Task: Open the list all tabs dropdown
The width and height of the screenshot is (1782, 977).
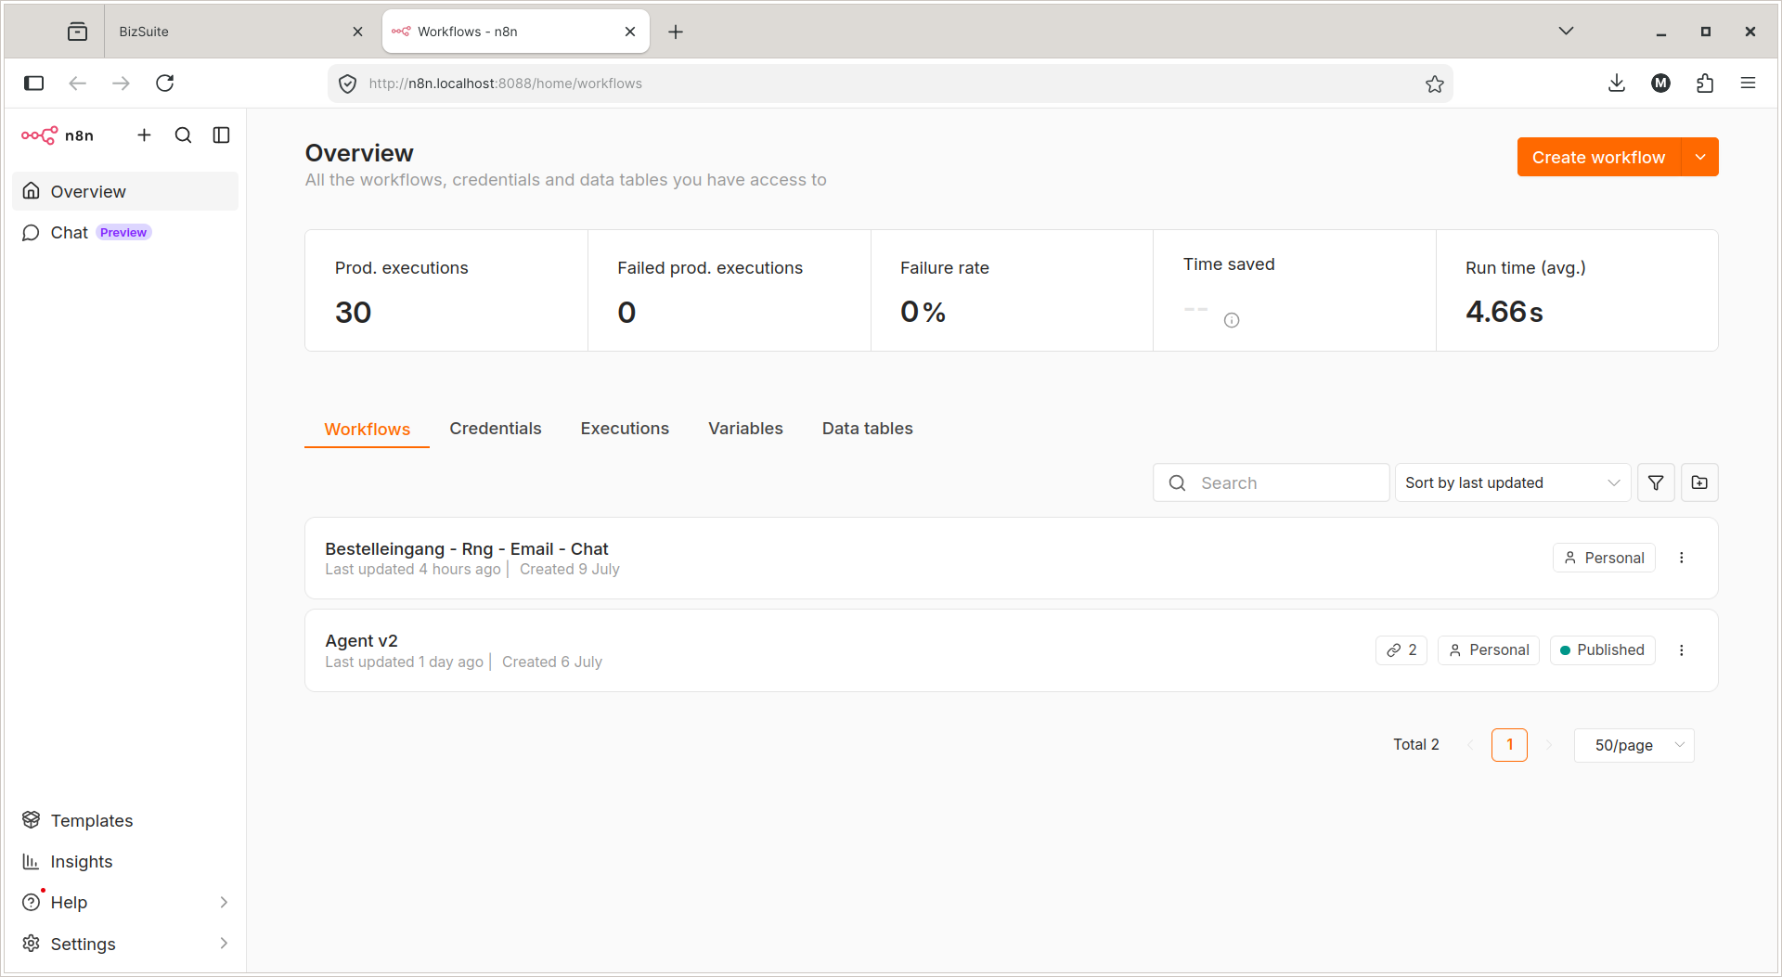Action: tap(1566, 32)
